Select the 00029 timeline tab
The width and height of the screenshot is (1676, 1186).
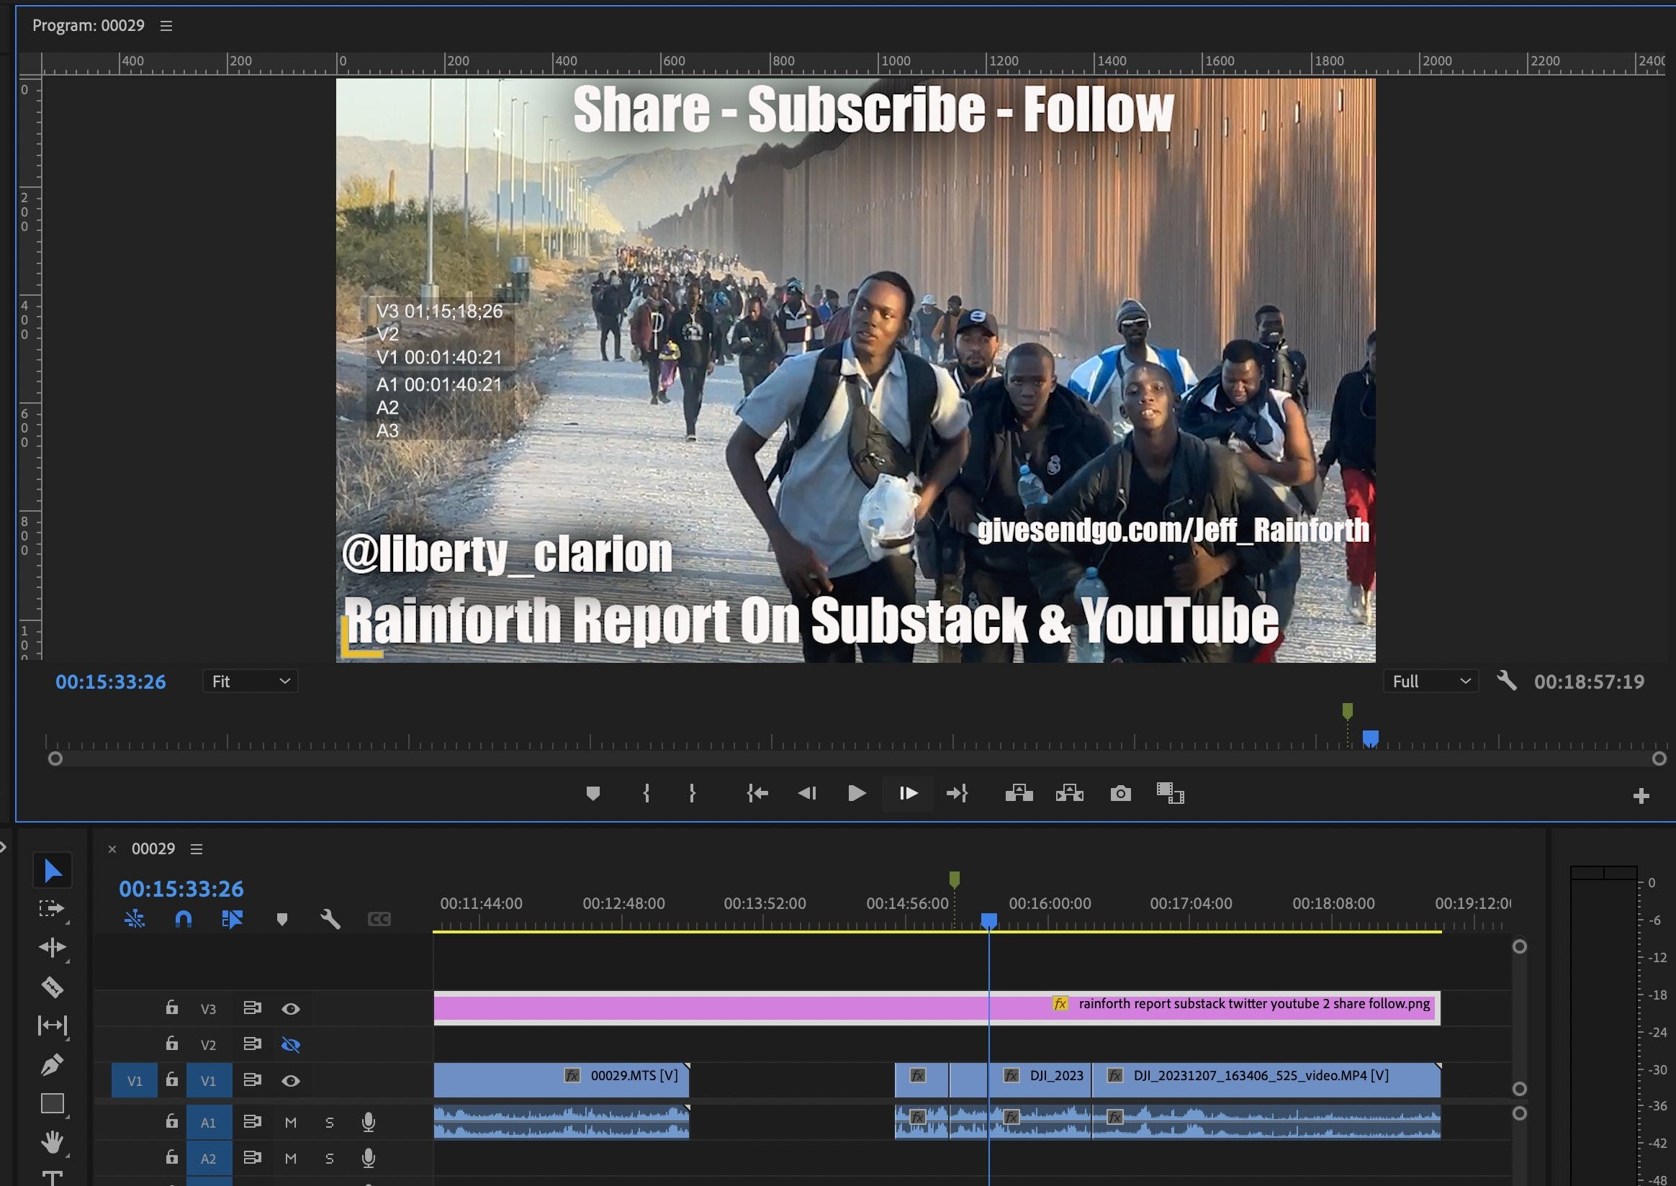[x=153, y=848]
